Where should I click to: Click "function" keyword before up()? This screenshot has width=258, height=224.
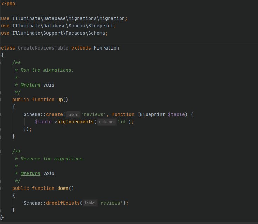tap(43, 100)
